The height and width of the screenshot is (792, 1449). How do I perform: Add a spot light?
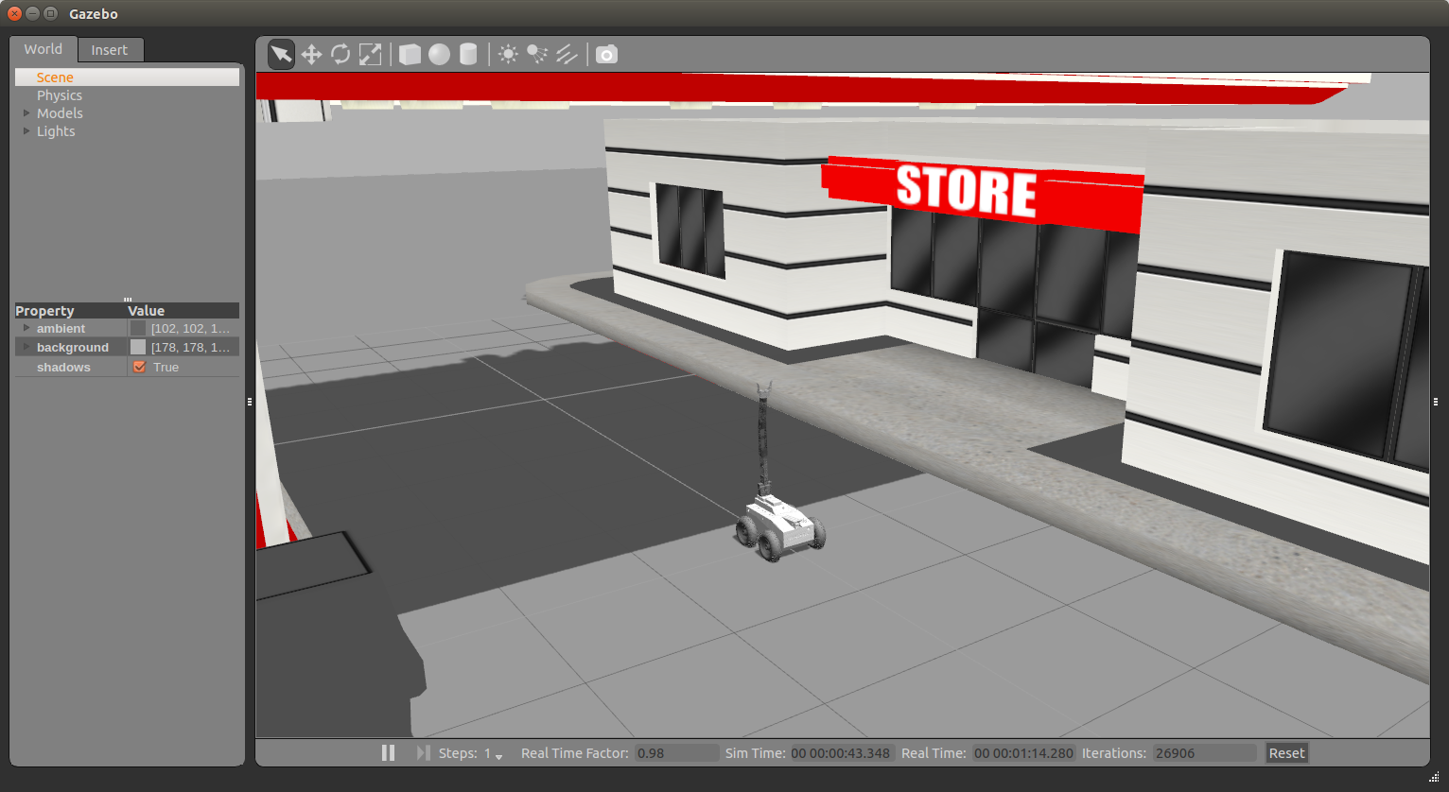click(537, 55)
